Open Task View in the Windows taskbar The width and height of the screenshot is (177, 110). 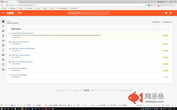(x=8, y=109)
